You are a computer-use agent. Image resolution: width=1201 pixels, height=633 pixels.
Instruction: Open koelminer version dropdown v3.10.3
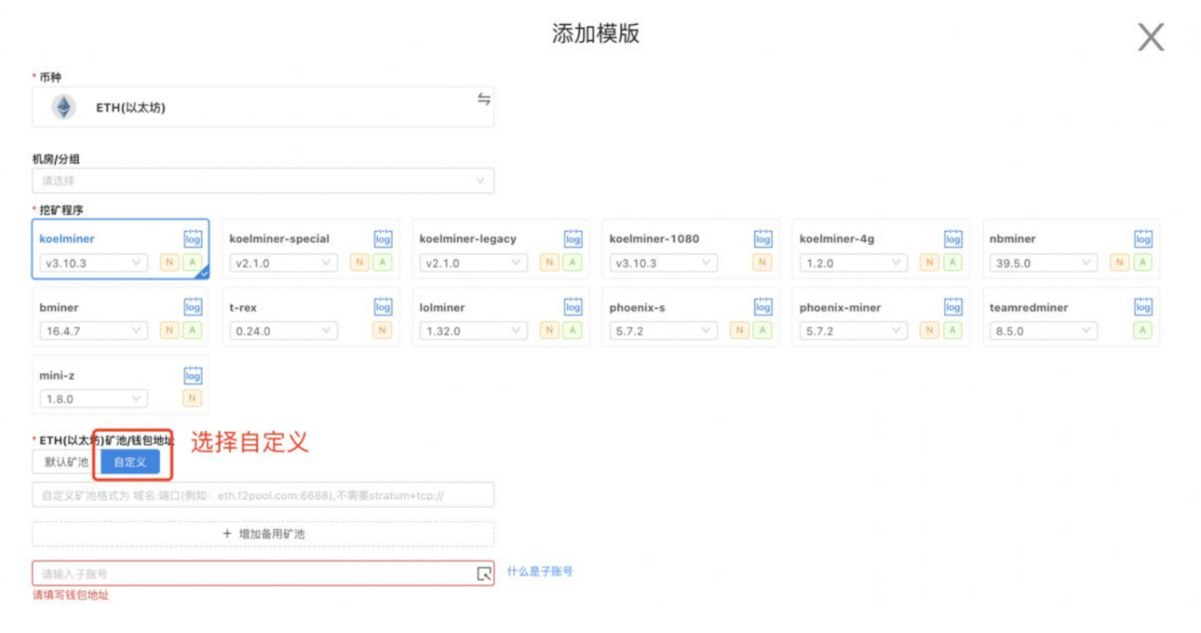point(94,262)
